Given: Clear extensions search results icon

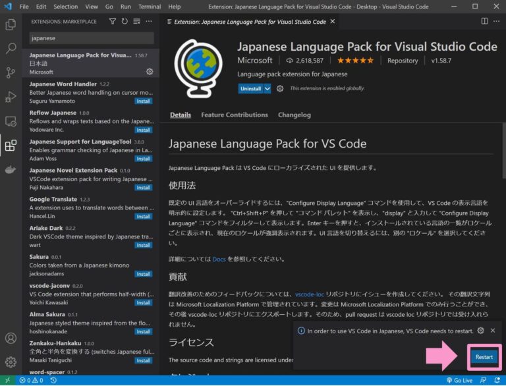Looking at the screenshot, I should (137, 21).
